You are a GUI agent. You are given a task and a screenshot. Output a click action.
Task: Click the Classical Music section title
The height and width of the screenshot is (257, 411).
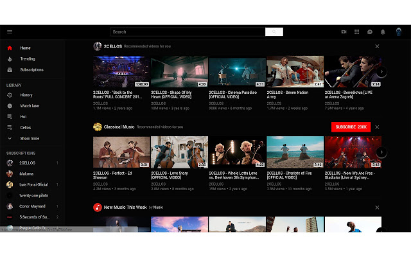coord(119,127)
